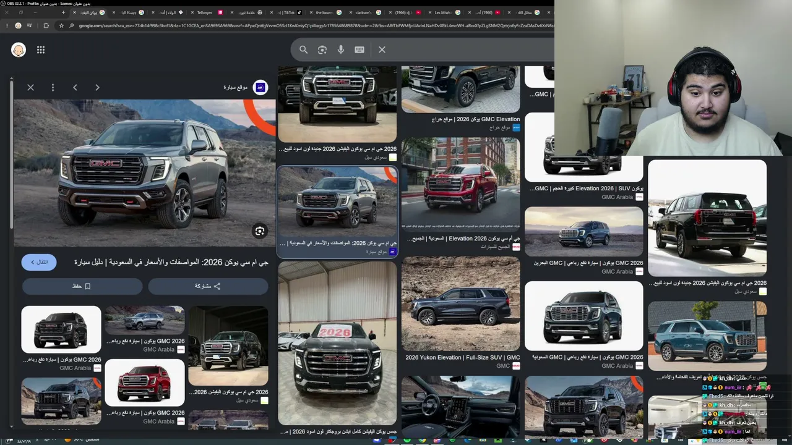The height and width of the screenshot is (445, 792).
Task: Click the سعودي سيل source under black Yukon front image
Action: tap(375, 158)
